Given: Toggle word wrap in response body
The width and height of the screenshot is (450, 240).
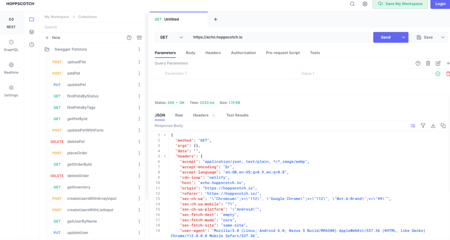Looking at the screenshot, I should pos(413,126).
